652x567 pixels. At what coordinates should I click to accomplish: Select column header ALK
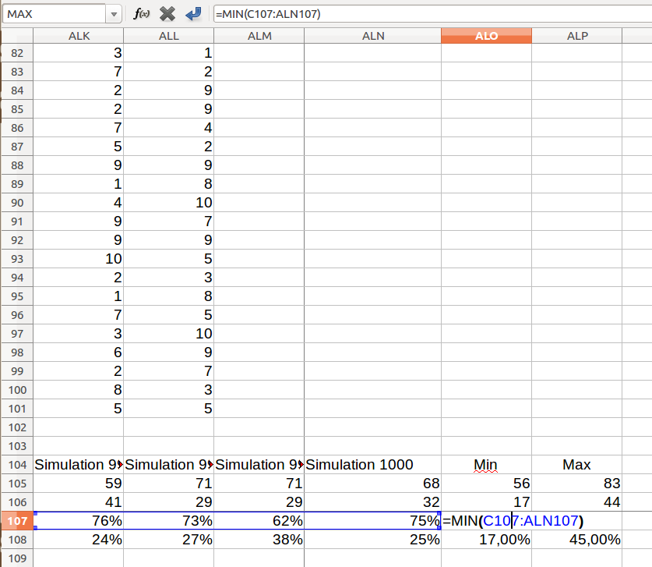(x=79, y=36)
